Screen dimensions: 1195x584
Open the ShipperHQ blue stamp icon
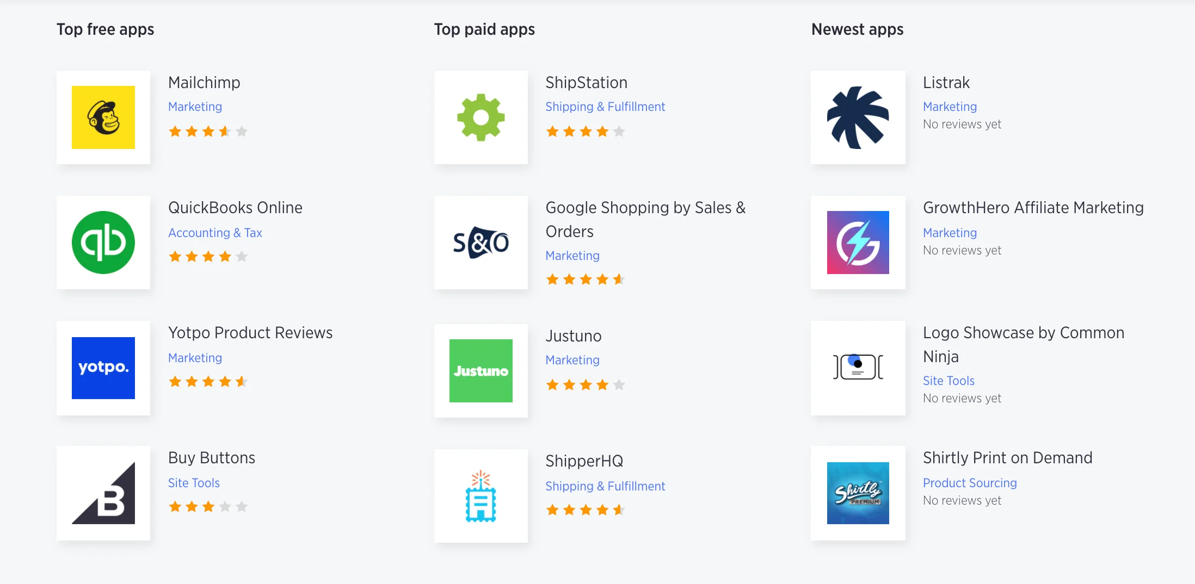tap(481, 496)
